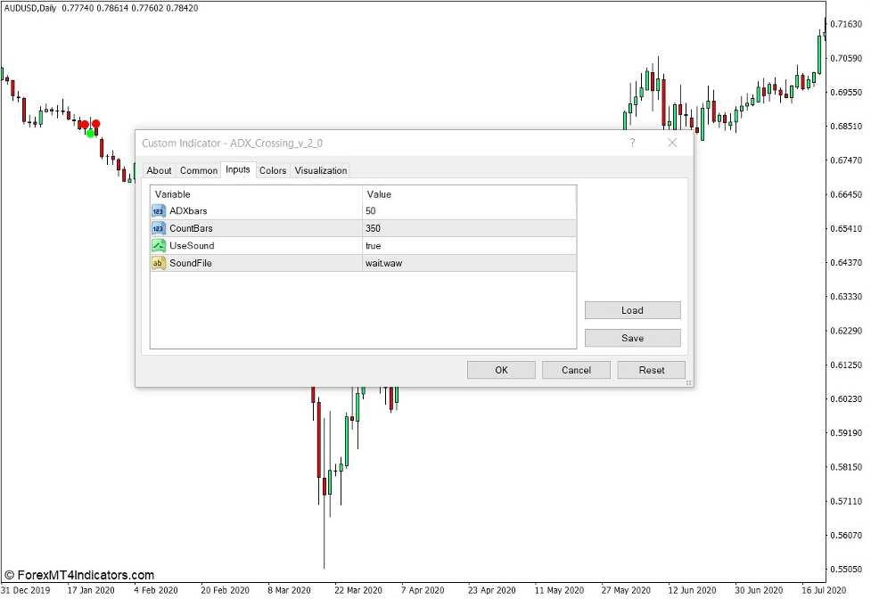Click the green chart icon beside UseSound
Image resolution: width=871 pixels, height=599 pixels.
click(159, 246)
